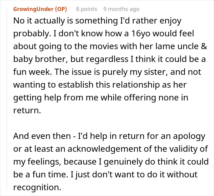Click the word "apology" in the comment

pyautogui.click(x=189, y=136)
